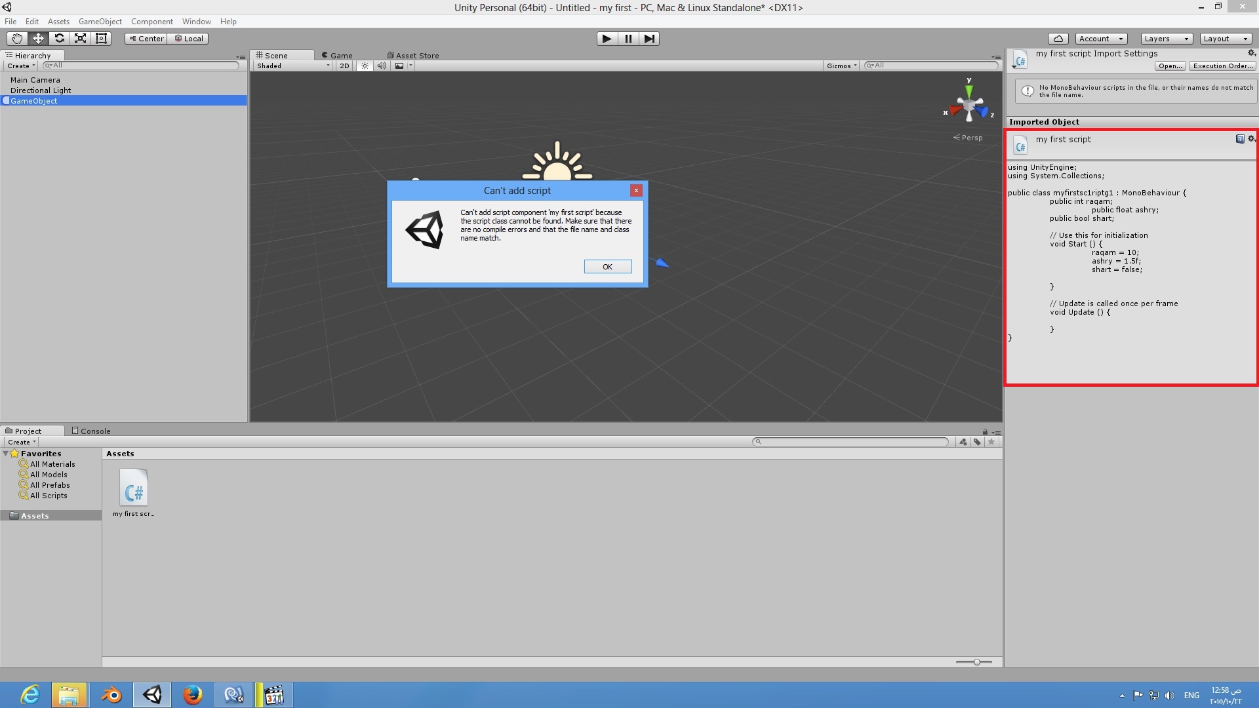Open the Help menu
The width and height of the screenshot is (1259, 708).
(228, 22)
